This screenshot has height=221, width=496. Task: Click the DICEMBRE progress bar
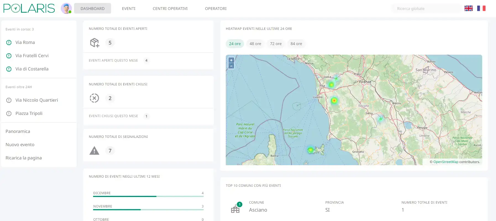[148, 196]
